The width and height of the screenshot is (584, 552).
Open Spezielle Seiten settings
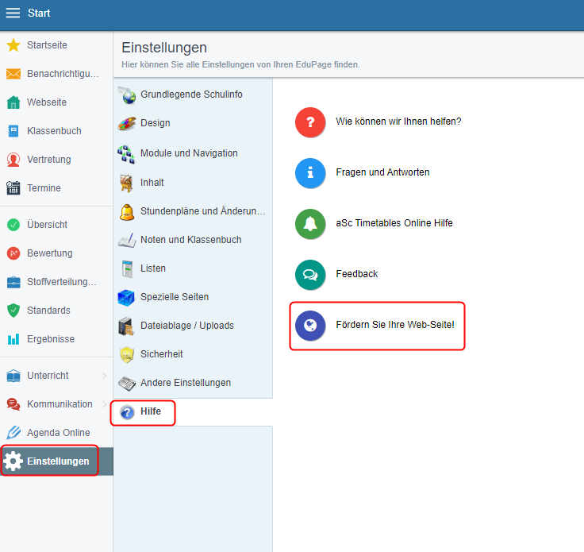pos(193,297)
